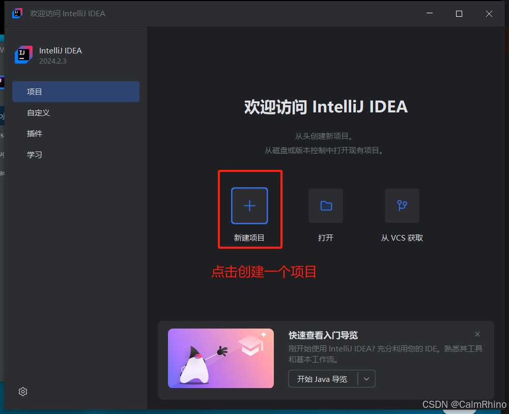The image size is (509, 414).
Task: Expand the dropdown arrow beside 开始 Java 导览
Action: (366, 379)
